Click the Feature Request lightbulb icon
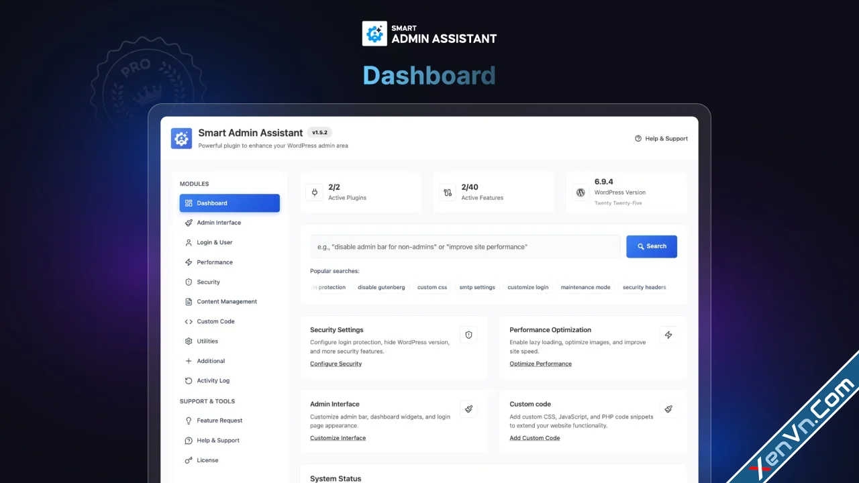Image resolution: width=859 pixels, height=483 pixels. tap(189, 421)
